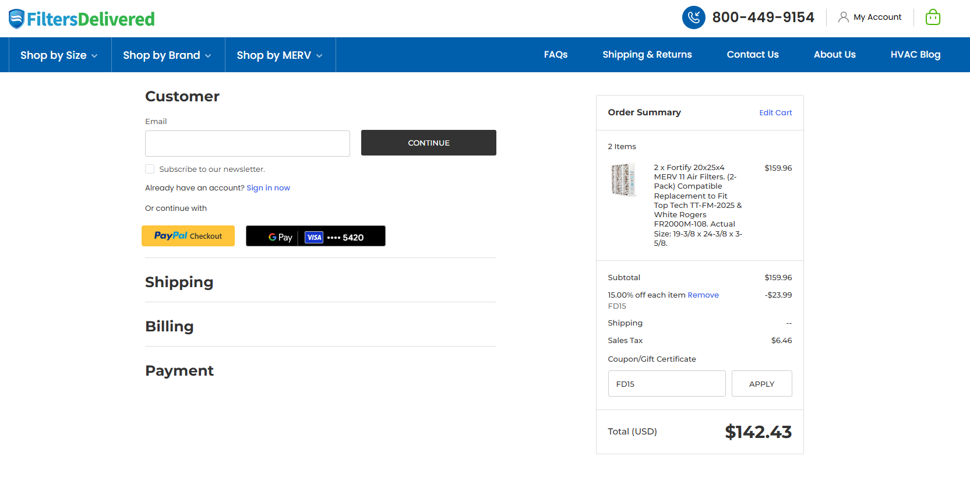Click the Coupon/Gift Certificate input field
970x477 pixels.
point(666,384)
